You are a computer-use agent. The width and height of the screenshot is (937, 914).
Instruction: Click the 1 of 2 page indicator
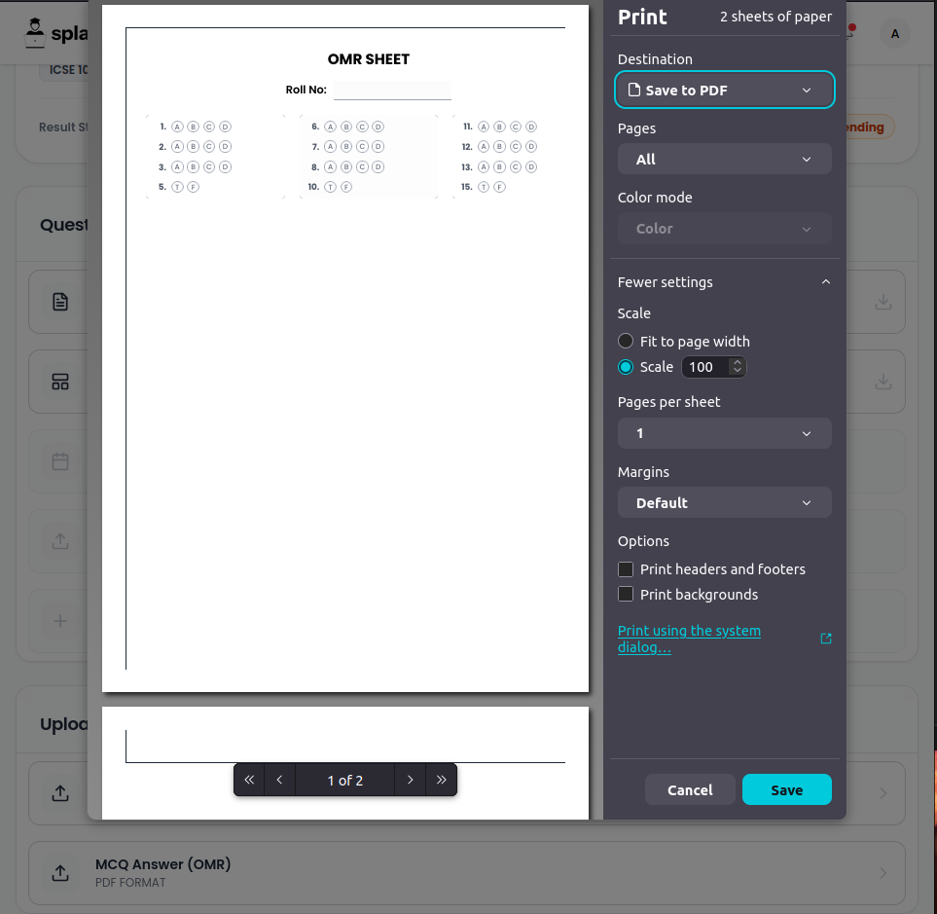click(x=344, y=780)
